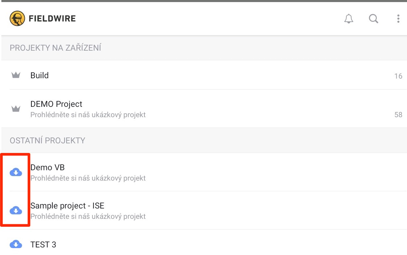Click the FIELDWIRE wordmark text

point(52,19)
